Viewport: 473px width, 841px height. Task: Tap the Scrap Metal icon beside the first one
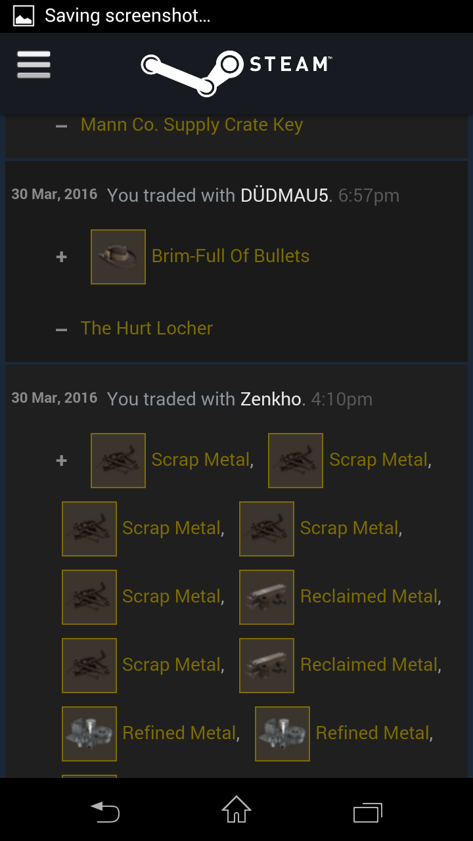[296, 461]
